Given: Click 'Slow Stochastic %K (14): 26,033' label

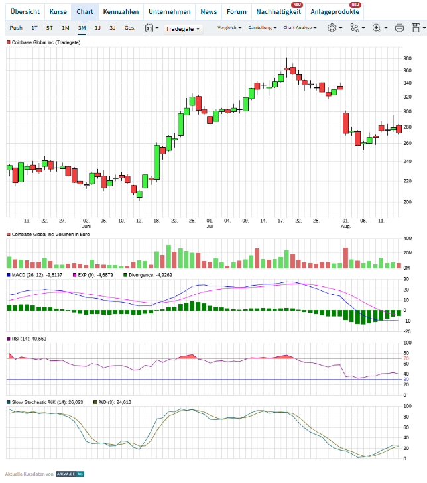Looking at the screenshot, I should tap(48, 402).
